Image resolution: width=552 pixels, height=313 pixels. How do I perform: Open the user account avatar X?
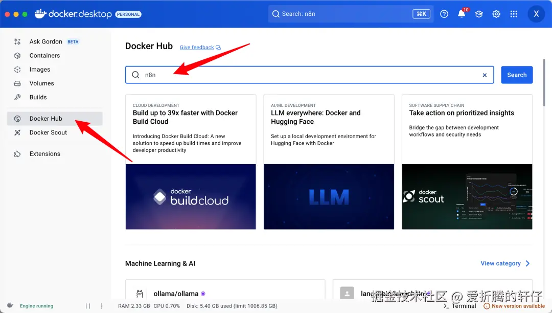pyautogui.click(x=536, y=14)
